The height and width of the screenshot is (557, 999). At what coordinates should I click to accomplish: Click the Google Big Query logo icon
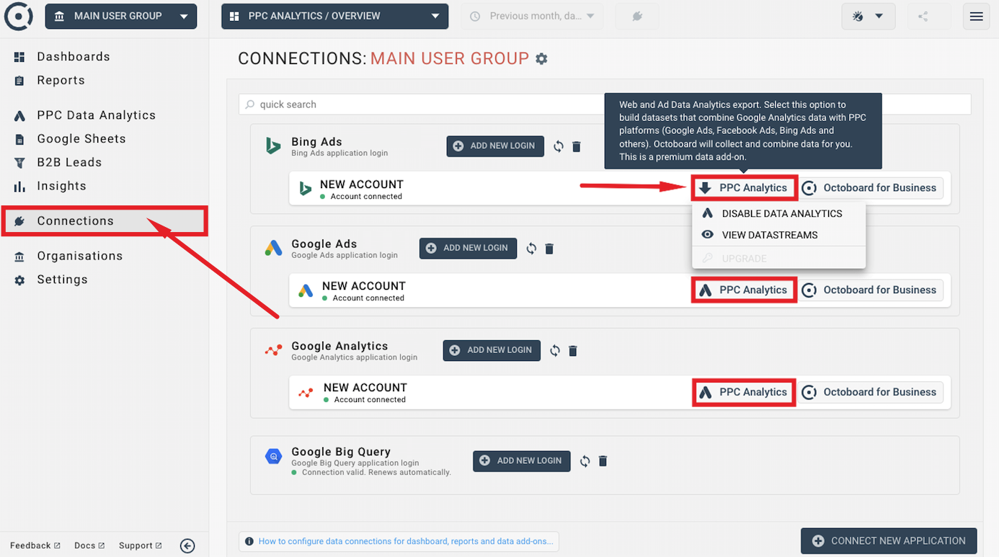coord(273,457)
